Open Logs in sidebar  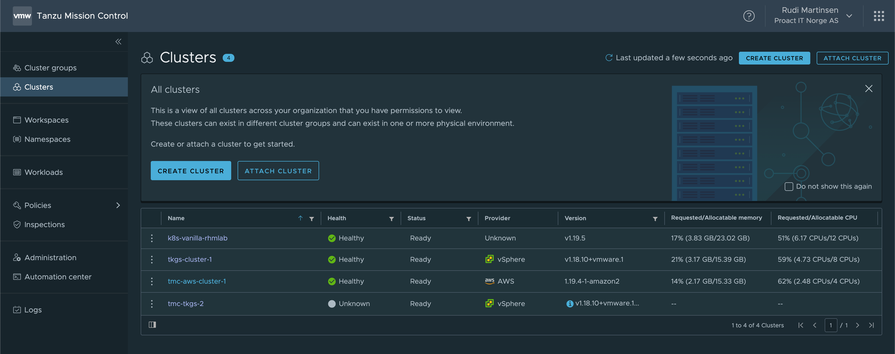pos(64,310)
